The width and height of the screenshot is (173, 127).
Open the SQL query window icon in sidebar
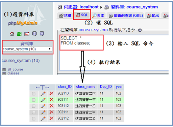click(x=27, y=34)
